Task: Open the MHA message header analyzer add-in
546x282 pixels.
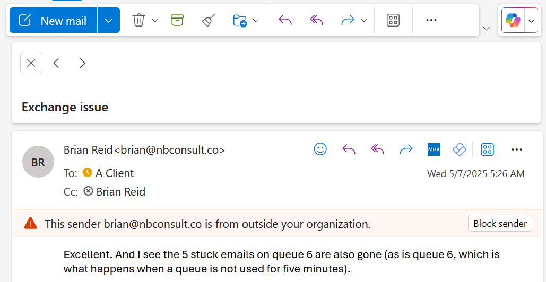Action: coord(434,149)
